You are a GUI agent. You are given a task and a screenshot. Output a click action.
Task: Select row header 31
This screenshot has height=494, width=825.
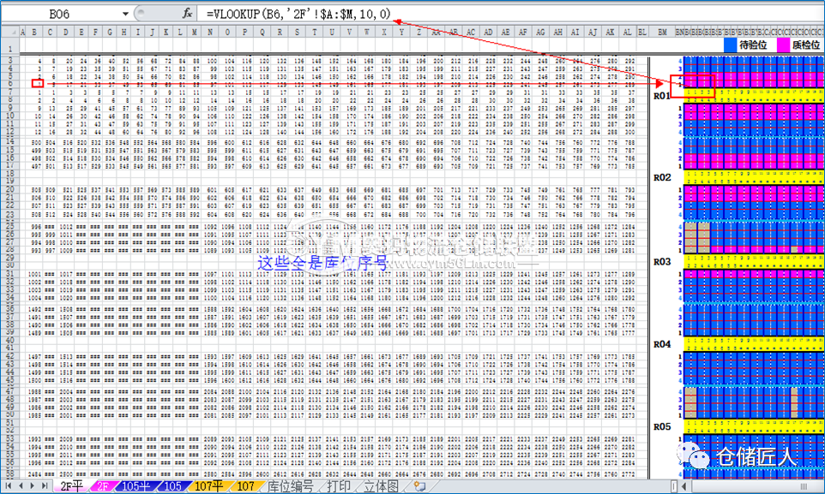[x=10, y=274]
